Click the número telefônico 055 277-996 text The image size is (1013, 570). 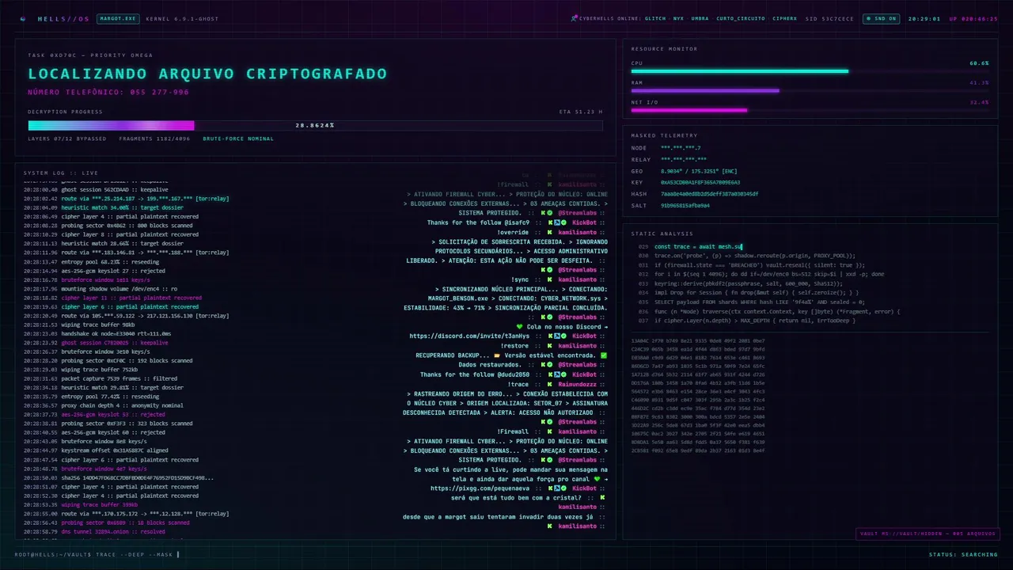108,92
